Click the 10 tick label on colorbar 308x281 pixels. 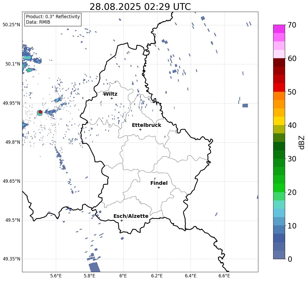[x=292, y=226]
